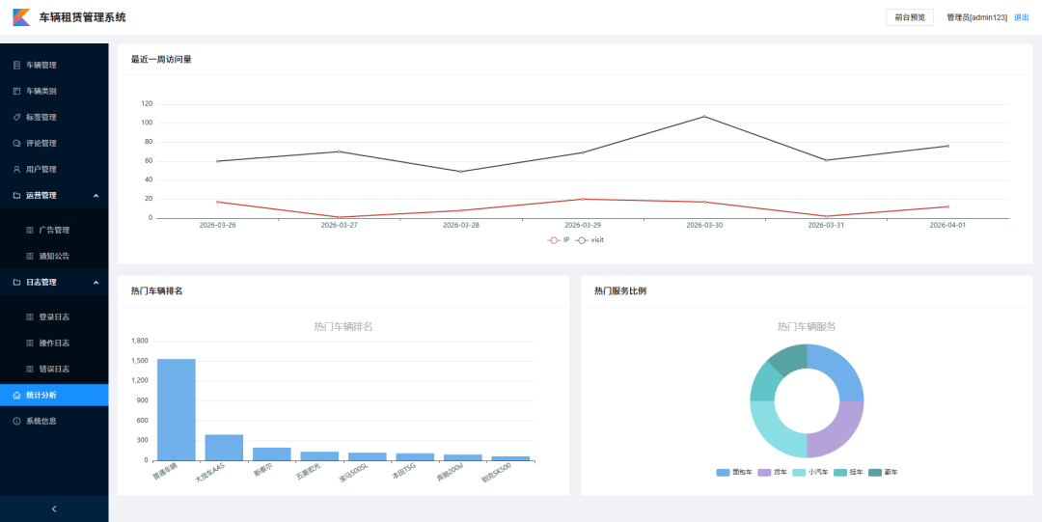Click the 宝马500SL bar in the ranking chart
1042x522 pixels.
coord(368,456)
